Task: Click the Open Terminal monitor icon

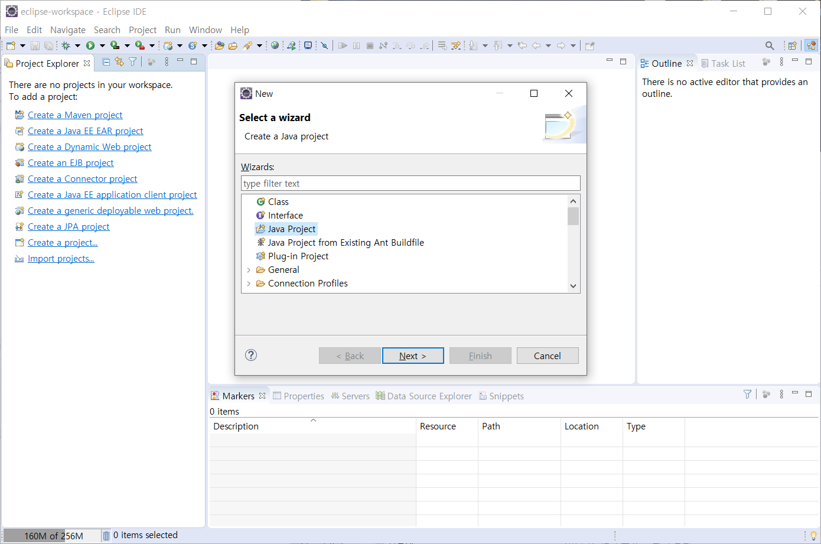Action: 308,45
